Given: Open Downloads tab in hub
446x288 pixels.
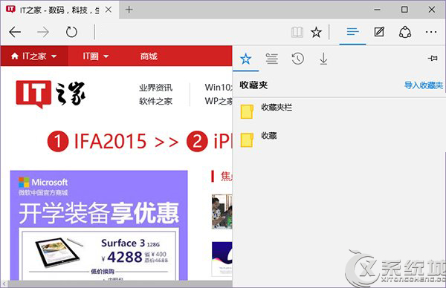Looking at the screenshot, I should tap(323, 59).
